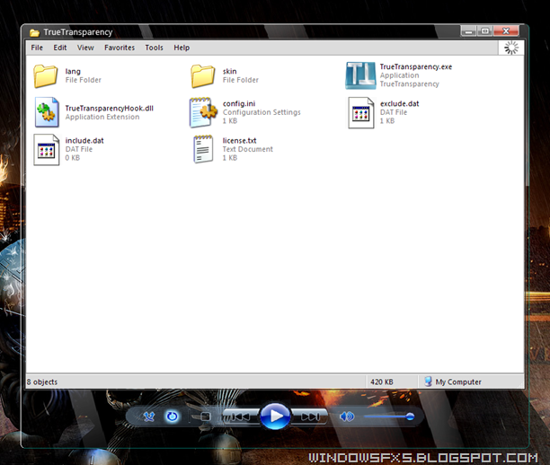The height and width of the screenshot is (465, 550).
Task: Click the '8 objects' status bar text
Action: pyautogui.click(x=42, y=382)
